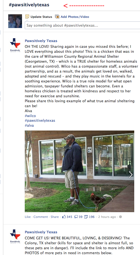Show next photo with right arrow
This screenshot has height=255, width=140.
click(x=131, y=174)
